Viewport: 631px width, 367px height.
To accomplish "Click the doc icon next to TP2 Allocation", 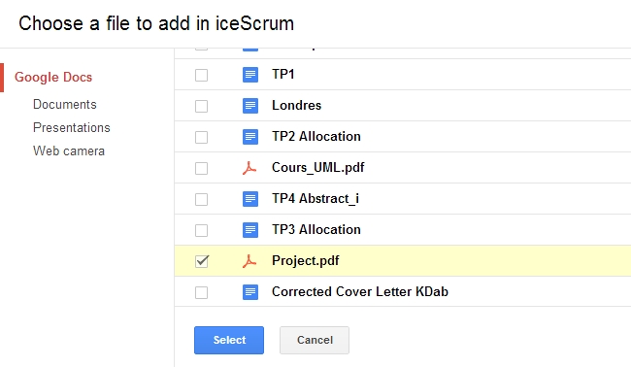I will pyautogui.click(x=250, y=137).
